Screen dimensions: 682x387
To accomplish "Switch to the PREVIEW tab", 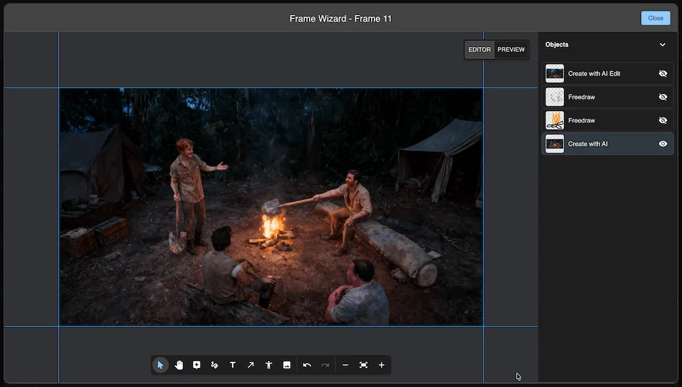I will (x=511, y=50).
